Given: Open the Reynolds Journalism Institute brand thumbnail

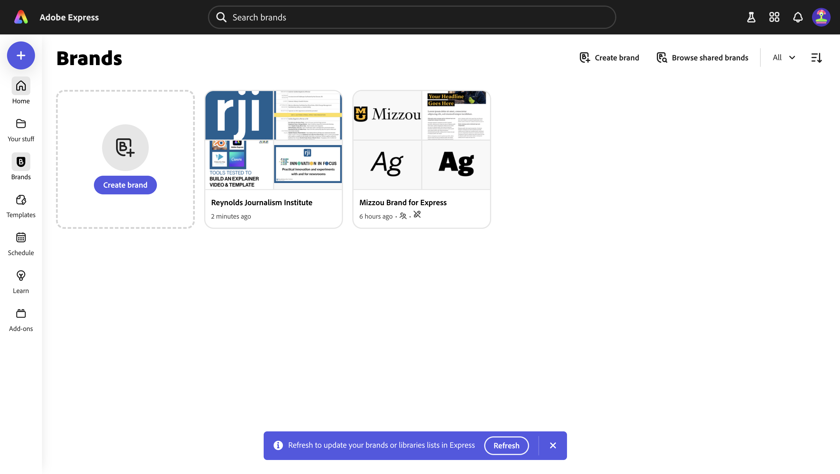Looking at the screenshot, I should [273, 140].
